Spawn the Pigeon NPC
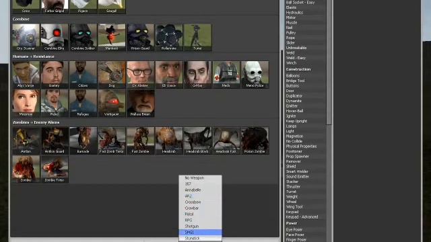The image size is (431, 242). pos(83,6)
